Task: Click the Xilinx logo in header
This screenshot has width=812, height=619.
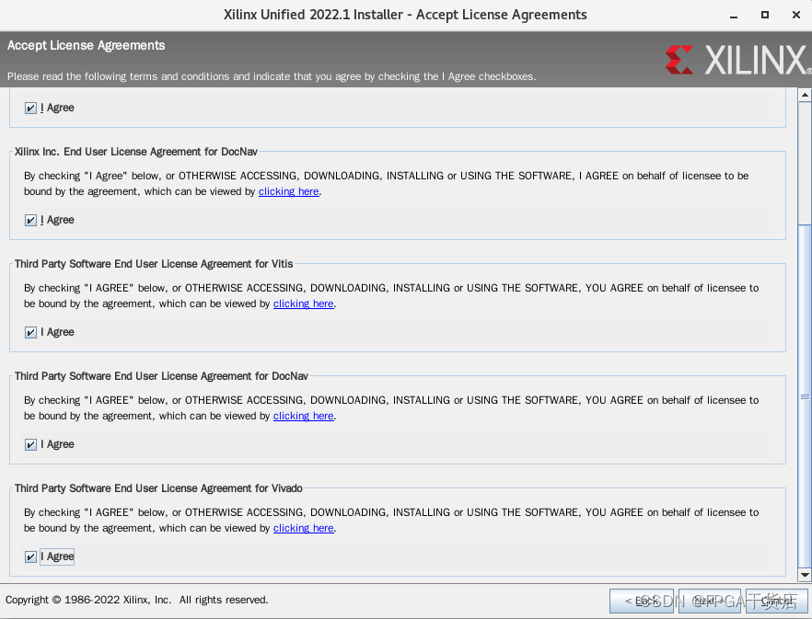Action: click(x=738, y=60)
